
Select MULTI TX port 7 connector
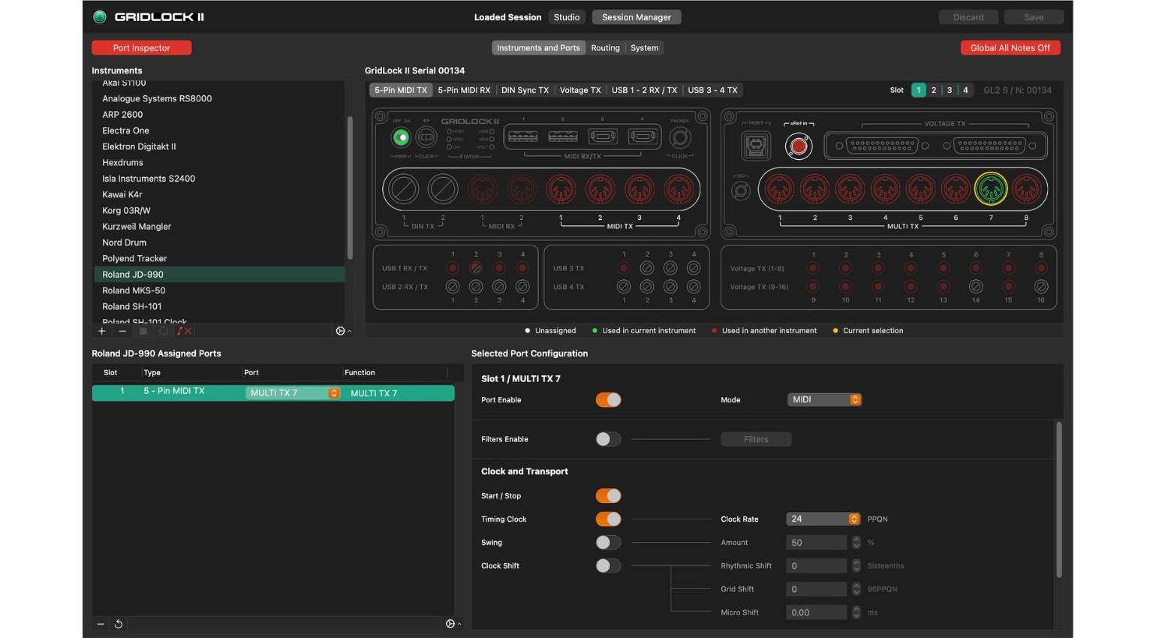(x=990, y=189)
